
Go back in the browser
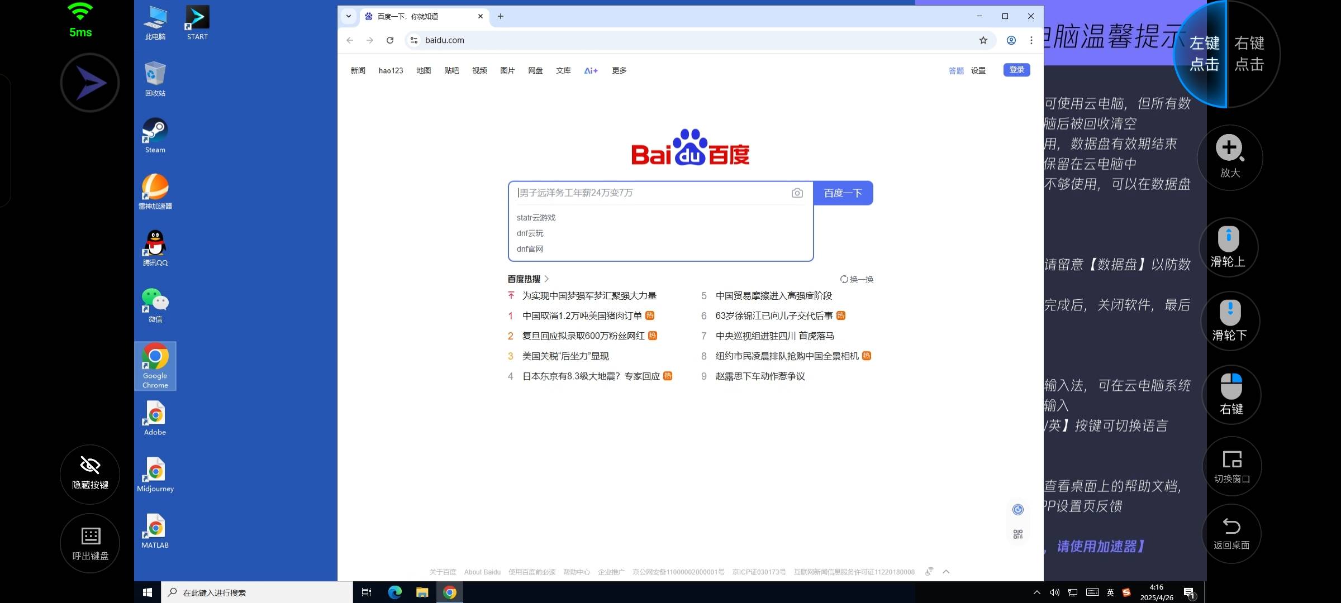(x=350, y=40)
